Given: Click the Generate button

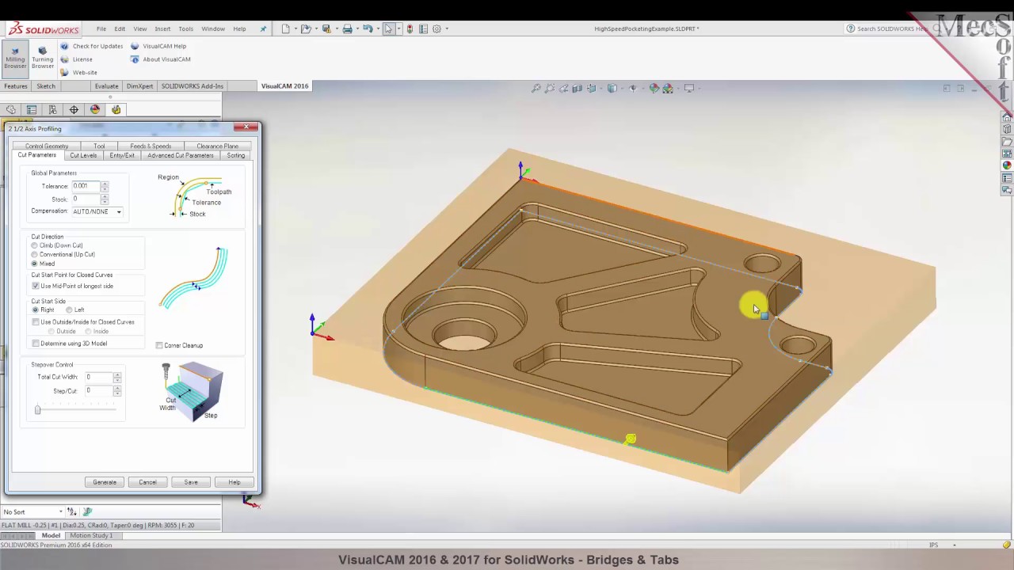Looking at the screenshot, I should [x=105, y=482].
